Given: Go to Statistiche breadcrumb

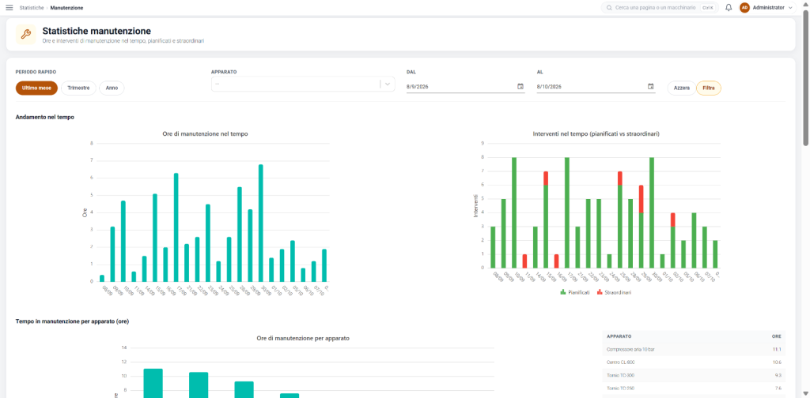Looking at the screenshot, I should click(32, 8).
